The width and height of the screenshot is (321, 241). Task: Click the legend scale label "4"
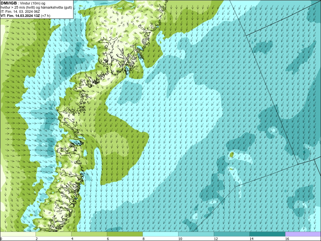pos(72,239)
